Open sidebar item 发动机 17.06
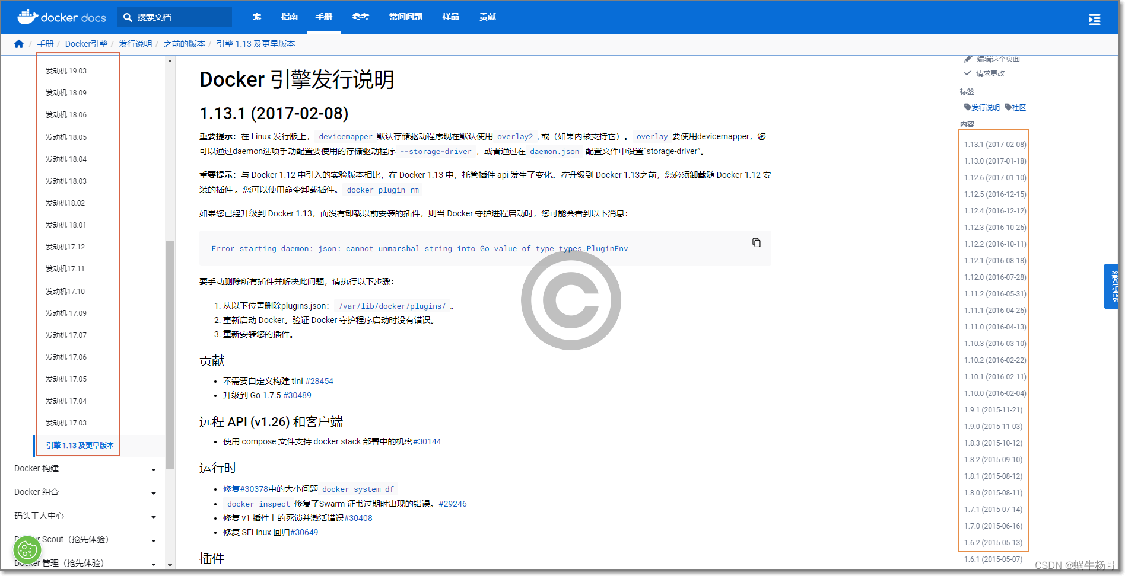Screen dimensions: 1125x576 [66, 357]
